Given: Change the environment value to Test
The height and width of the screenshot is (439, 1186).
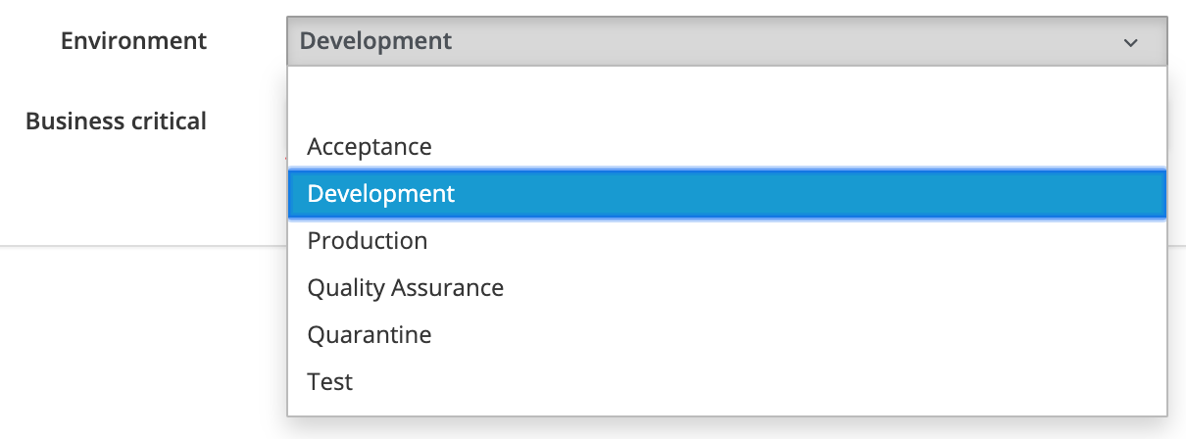Looking at the screenshot, I should 726,382.
